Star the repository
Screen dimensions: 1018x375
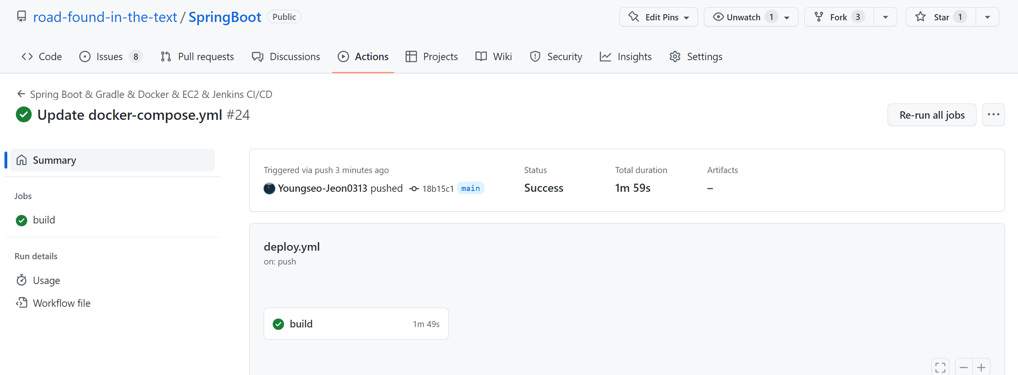tap(941, 17)
